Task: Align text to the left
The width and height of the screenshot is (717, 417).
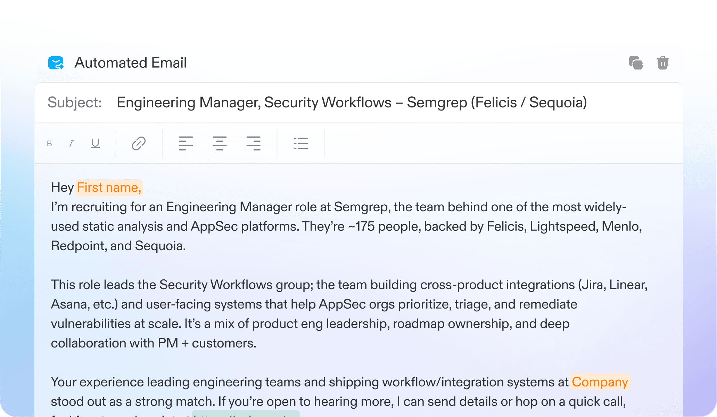Action: pyautogui.click(x=186, y=143)
